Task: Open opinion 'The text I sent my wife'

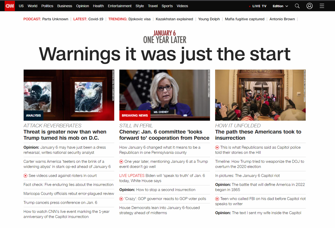Action: coord(258,213)
